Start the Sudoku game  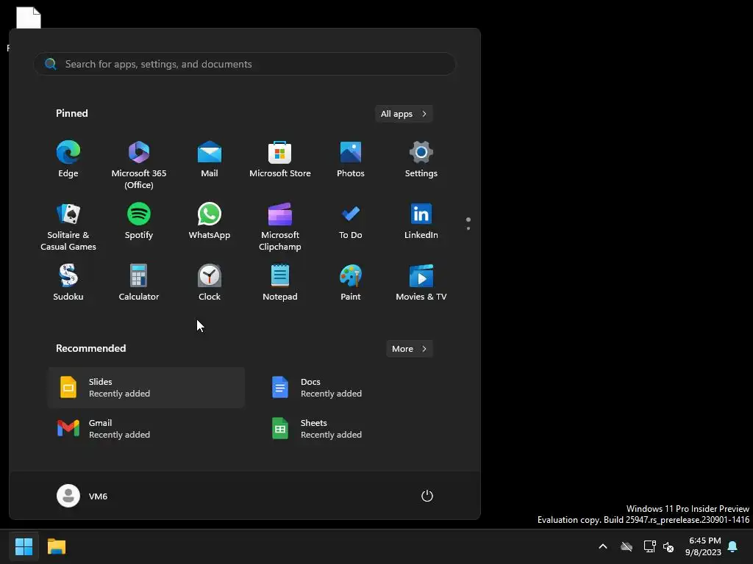pyautogui.click(x=68, y=283)
